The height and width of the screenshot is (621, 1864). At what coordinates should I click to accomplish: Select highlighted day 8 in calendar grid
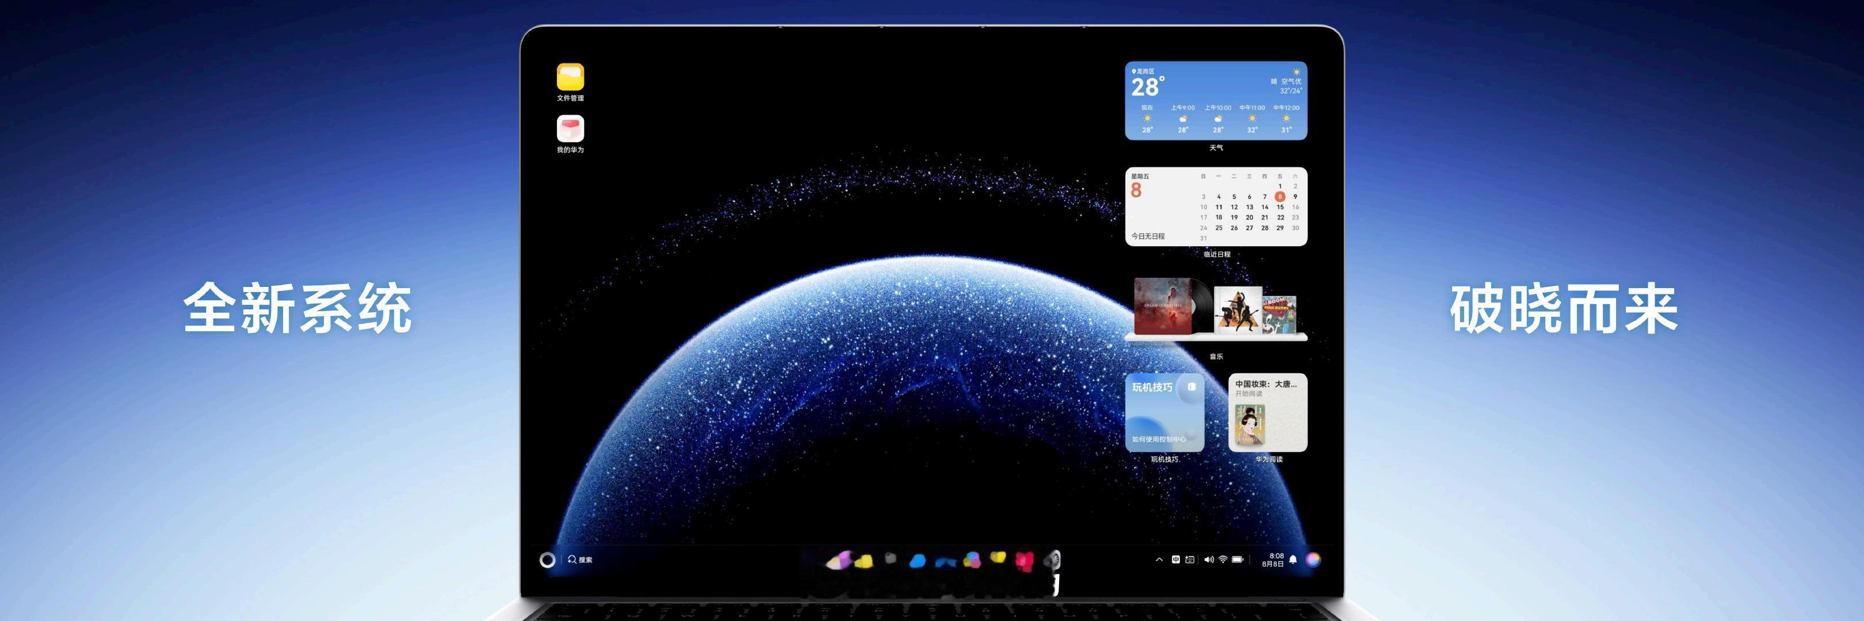click(1280, 197)
